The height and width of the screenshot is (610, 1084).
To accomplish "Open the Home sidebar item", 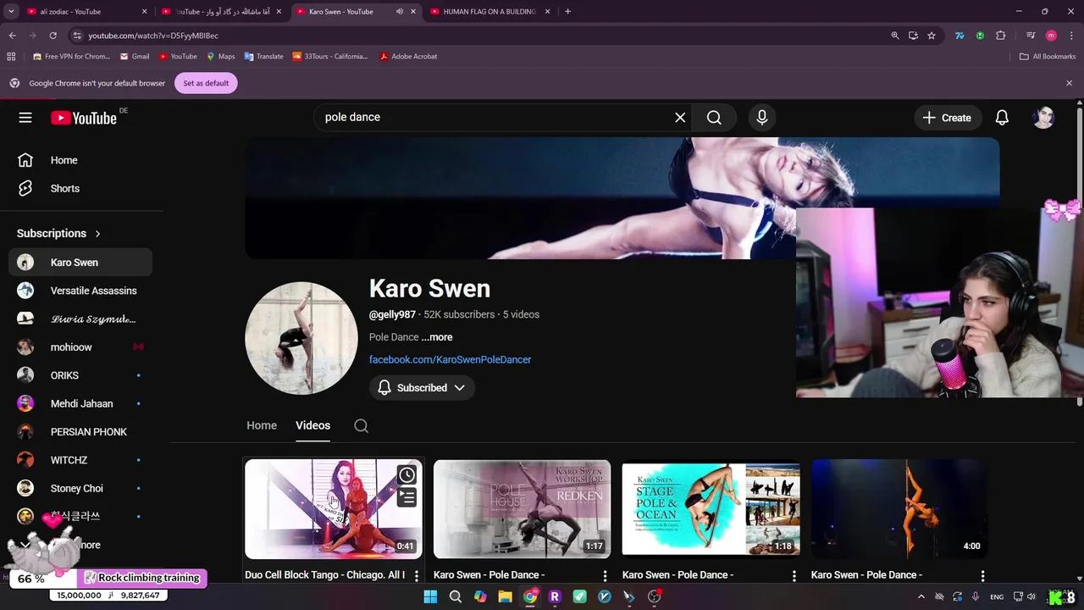I will [80, 160].
